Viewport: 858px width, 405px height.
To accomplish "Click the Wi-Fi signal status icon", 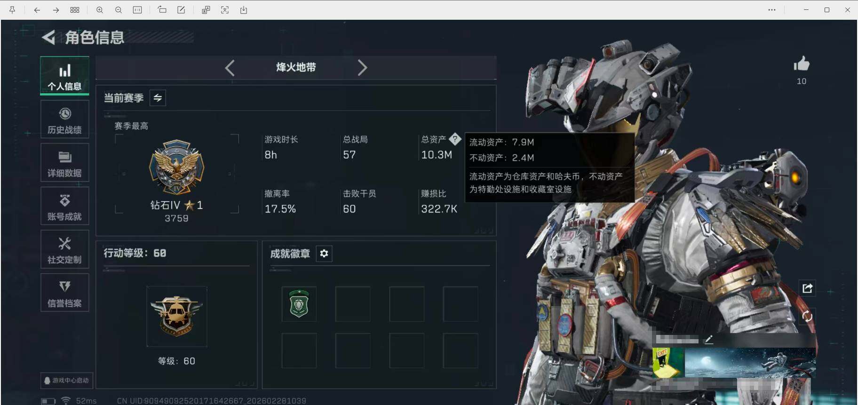I will point(66,401).
